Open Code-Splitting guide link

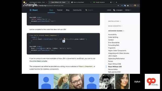[x=113, y=37]
